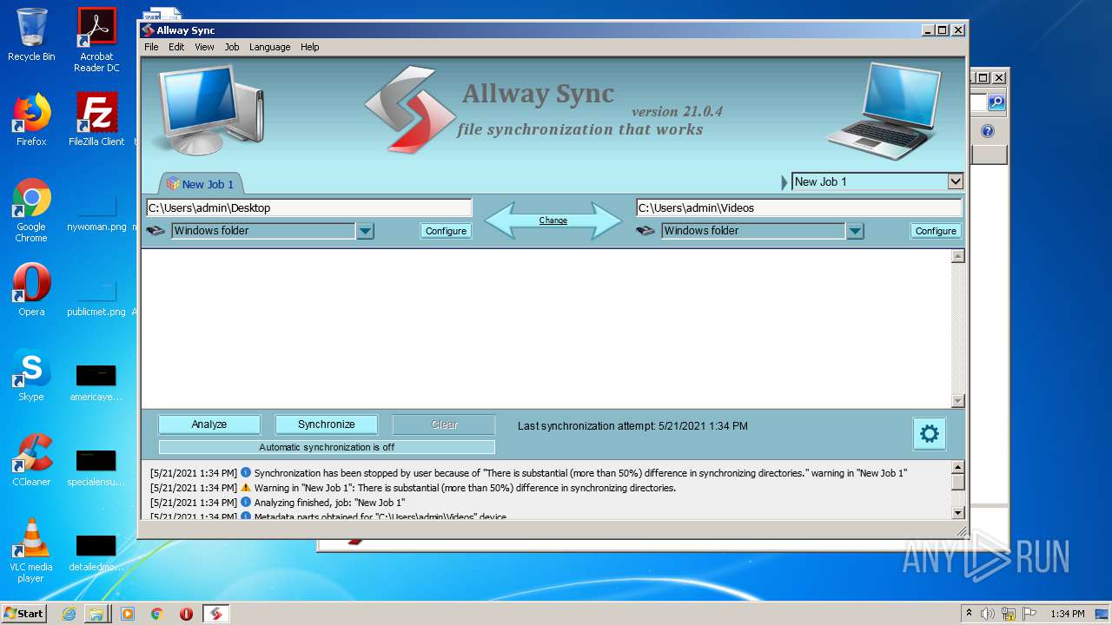
Task: Toggle the Automatic synchronization is off bar
Action: (327, 447)
